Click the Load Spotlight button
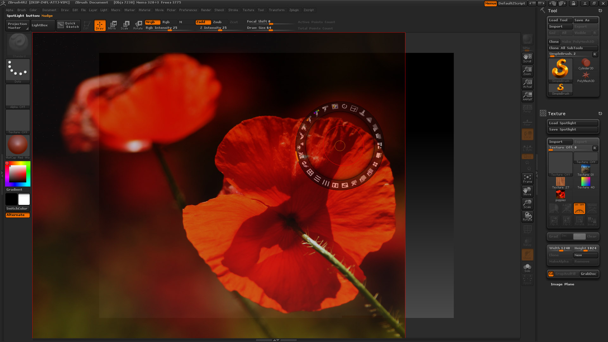608x342 pixels. tap(573, 123)
